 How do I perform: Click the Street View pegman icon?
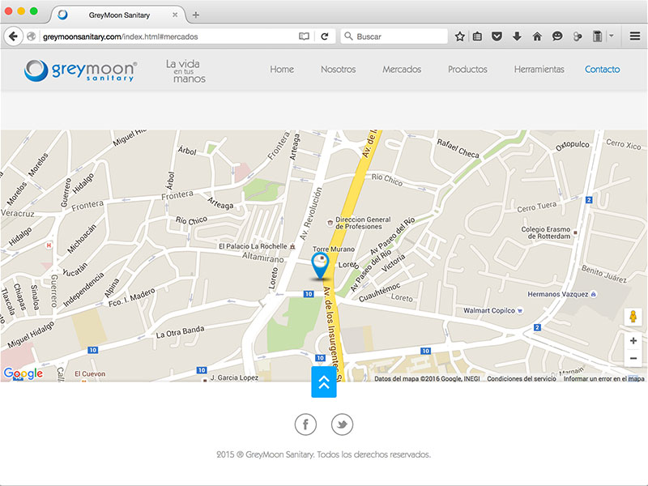[633, 317]
